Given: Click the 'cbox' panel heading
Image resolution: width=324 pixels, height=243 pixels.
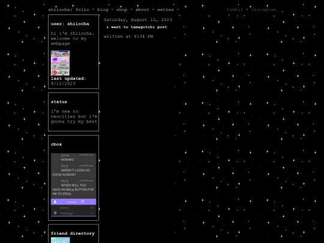Looking at the screenshot, I should coord(56,145).
